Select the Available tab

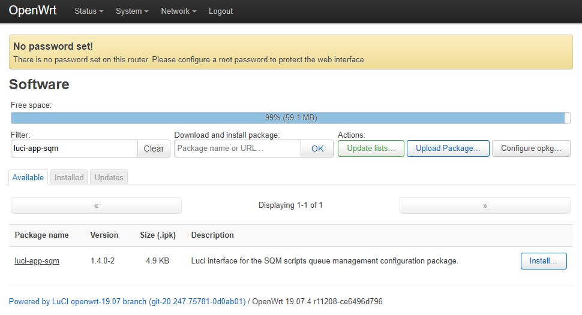coord(28,177)
